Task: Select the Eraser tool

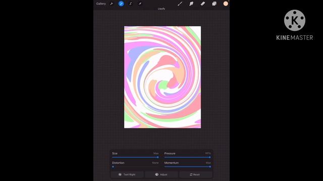Action: [203, 4]
